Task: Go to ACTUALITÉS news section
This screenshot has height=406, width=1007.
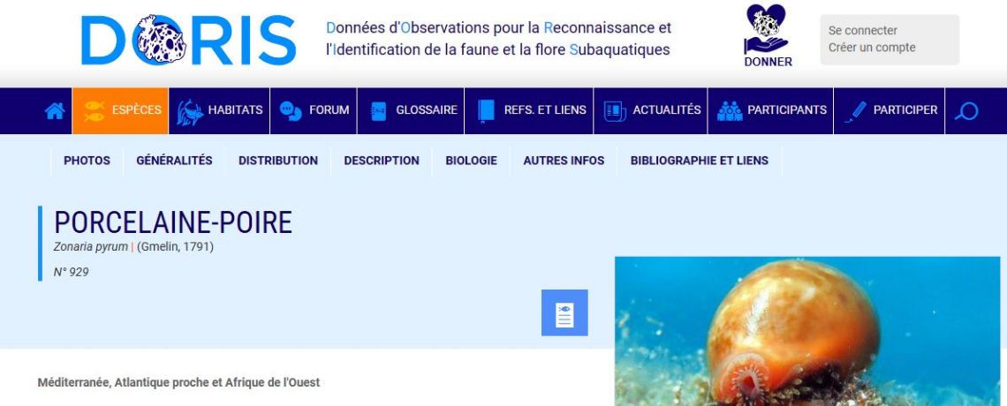Action: (650, 110)
